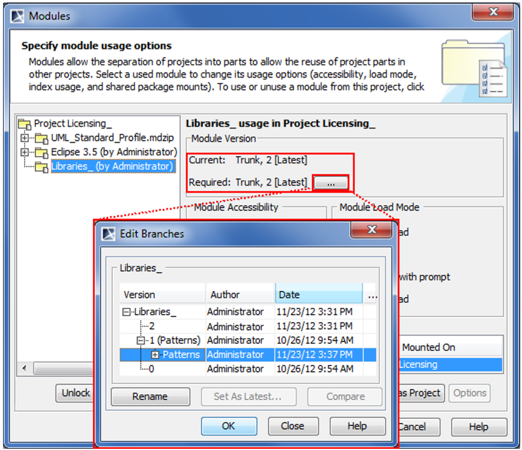
Task: Click the Set As Latest... button
Action: click(248, 397)
